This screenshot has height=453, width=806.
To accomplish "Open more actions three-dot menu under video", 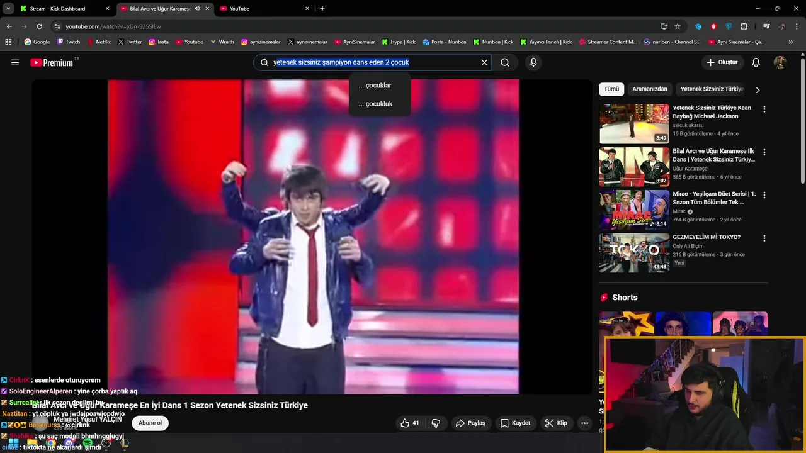I will tap(584, 423).
